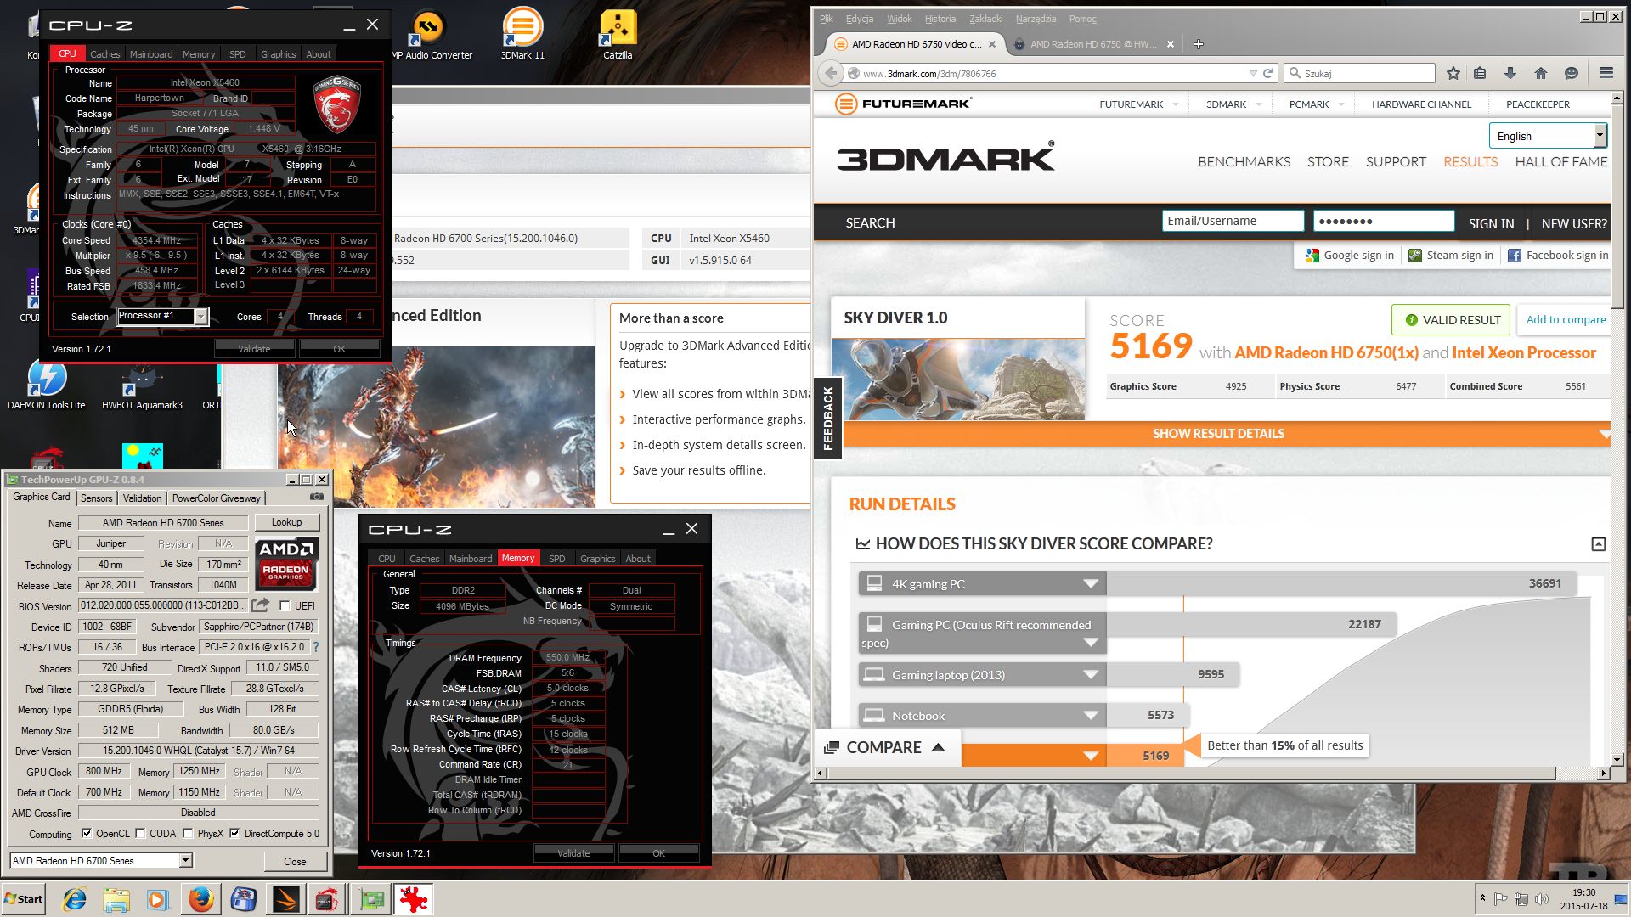Open Firefox downloads arrow icon
This screenshot has height=917, width=1631.
point(1510,73)
